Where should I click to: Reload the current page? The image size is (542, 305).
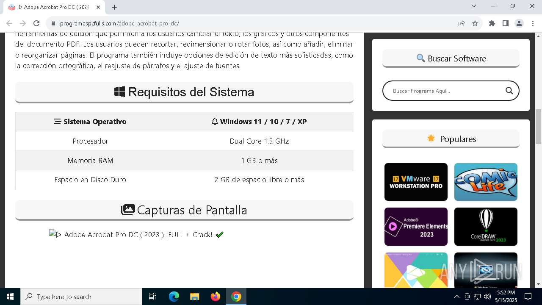[36, 23]
